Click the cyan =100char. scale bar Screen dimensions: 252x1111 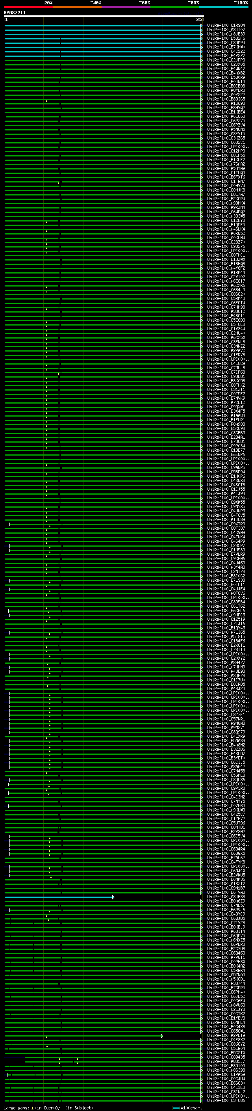click(x=176, y=1108)
